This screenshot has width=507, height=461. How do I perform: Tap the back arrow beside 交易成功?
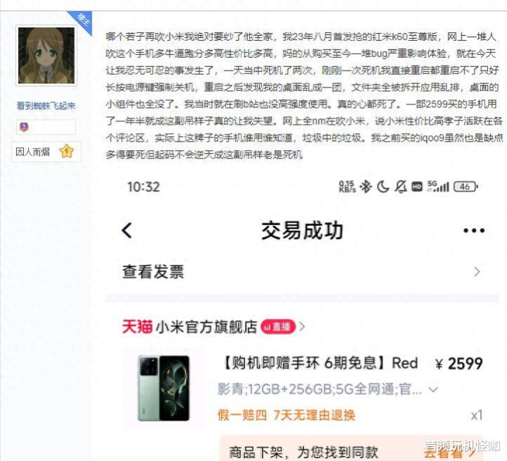click(127, 230)
